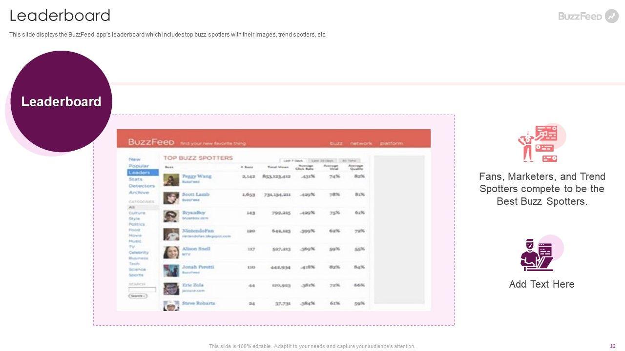The width and height of the screenshot is (625, 351).
Task: Open Scott Lamb's profile name link
Action: 196,195
